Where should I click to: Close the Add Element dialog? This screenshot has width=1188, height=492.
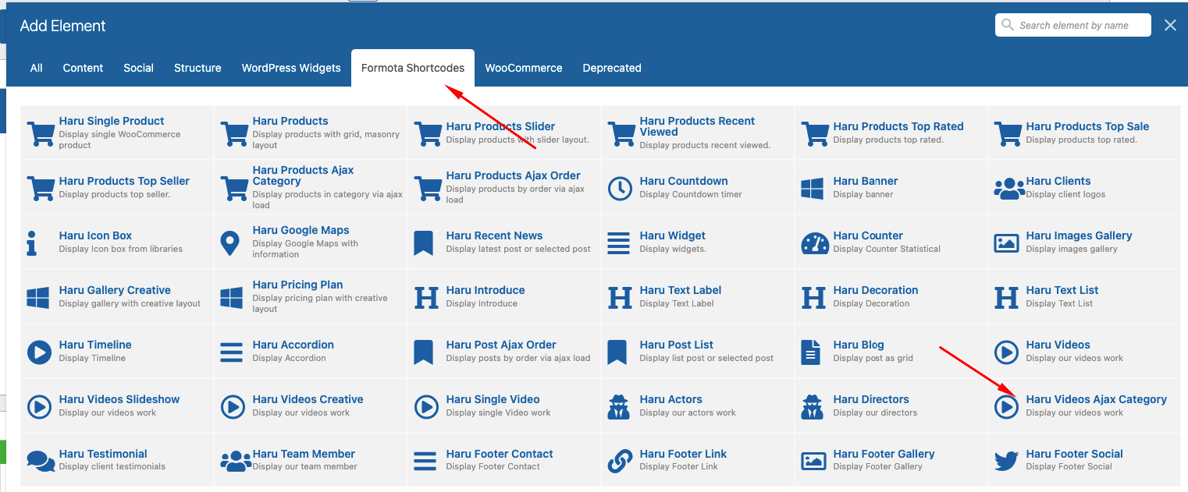pyautogui.click(x=1170, y=25)
